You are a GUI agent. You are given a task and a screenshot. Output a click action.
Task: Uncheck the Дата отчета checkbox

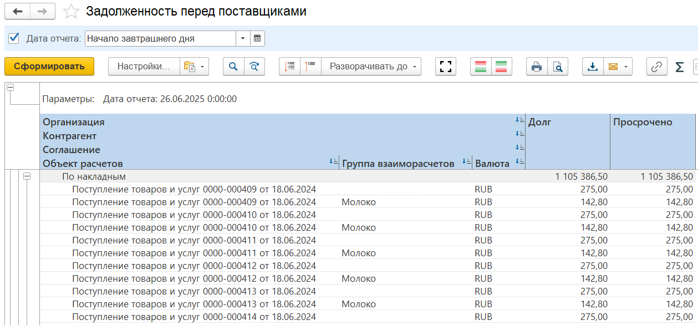14,38
